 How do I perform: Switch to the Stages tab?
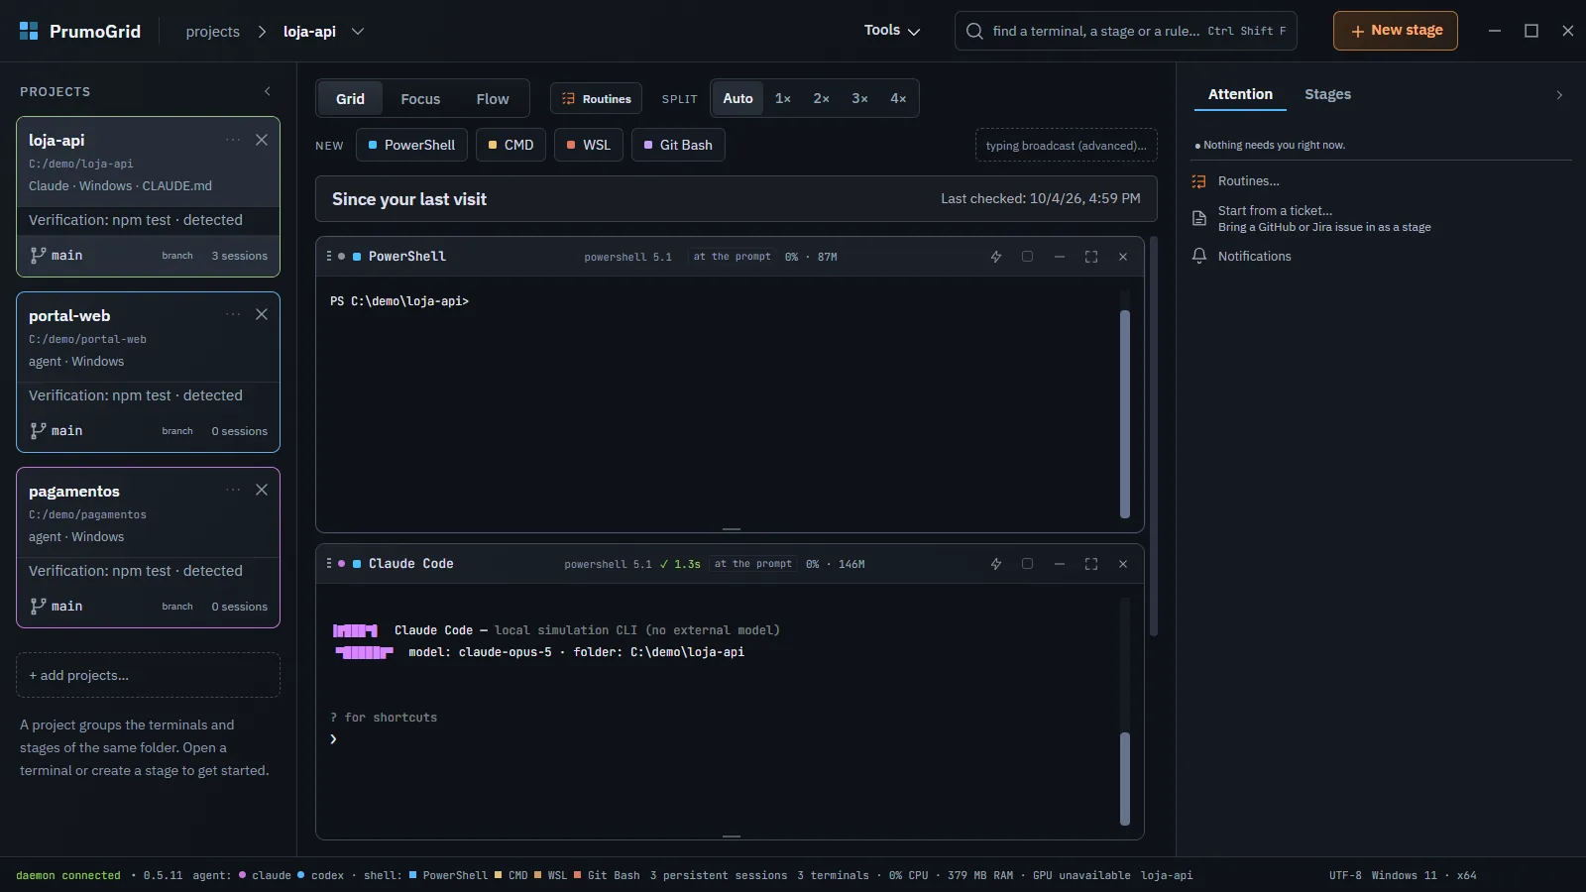pos(1327,94)
